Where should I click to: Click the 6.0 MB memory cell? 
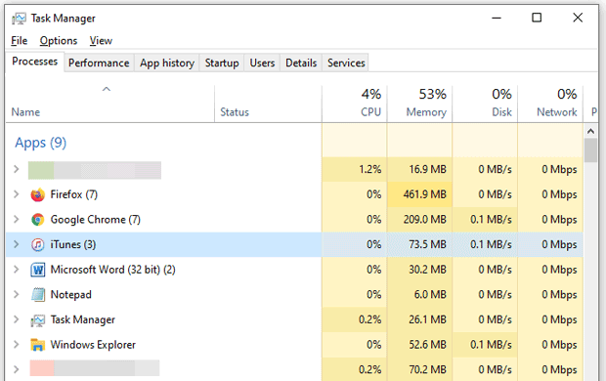419,294
